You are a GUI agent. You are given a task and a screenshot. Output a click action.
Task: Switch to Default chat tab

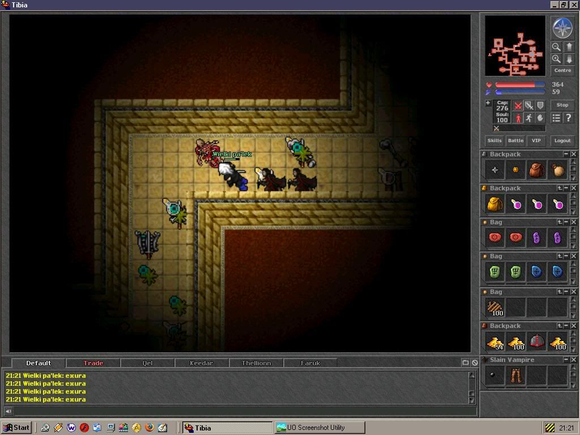(x=39, y=363)
